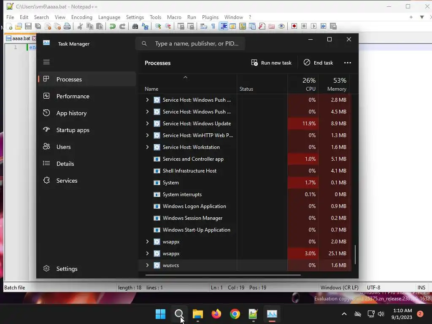Click the Run Macro Multiple Times icon
Viewport: 432px width, 324px height.
[323, 26]
